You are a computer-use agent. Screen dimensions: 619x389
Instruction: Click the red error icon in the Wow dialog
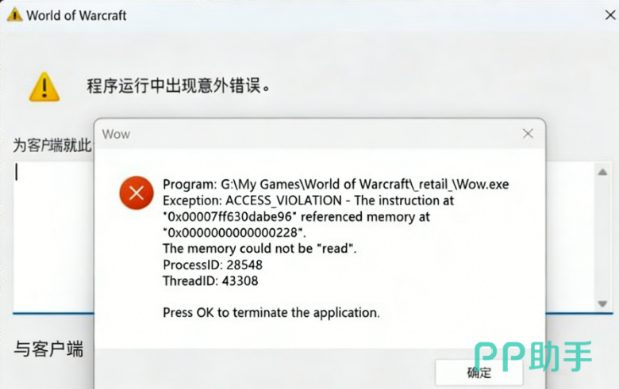(136, 193)
